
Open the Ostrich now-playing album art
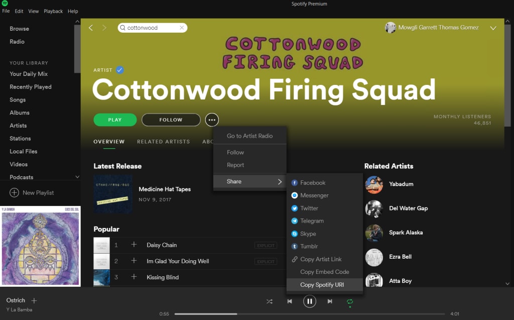click(40, 247)
